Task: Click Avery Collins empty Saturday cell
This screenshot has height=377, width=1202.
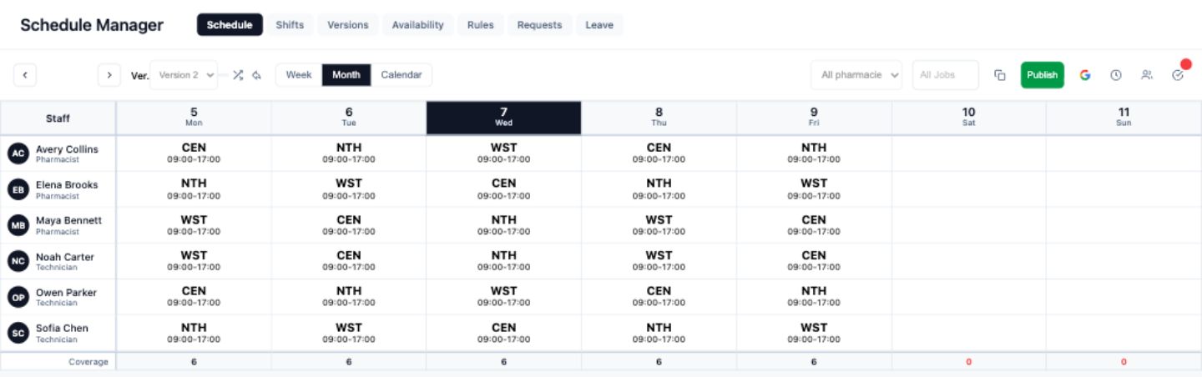Action: tap(968, 153)
